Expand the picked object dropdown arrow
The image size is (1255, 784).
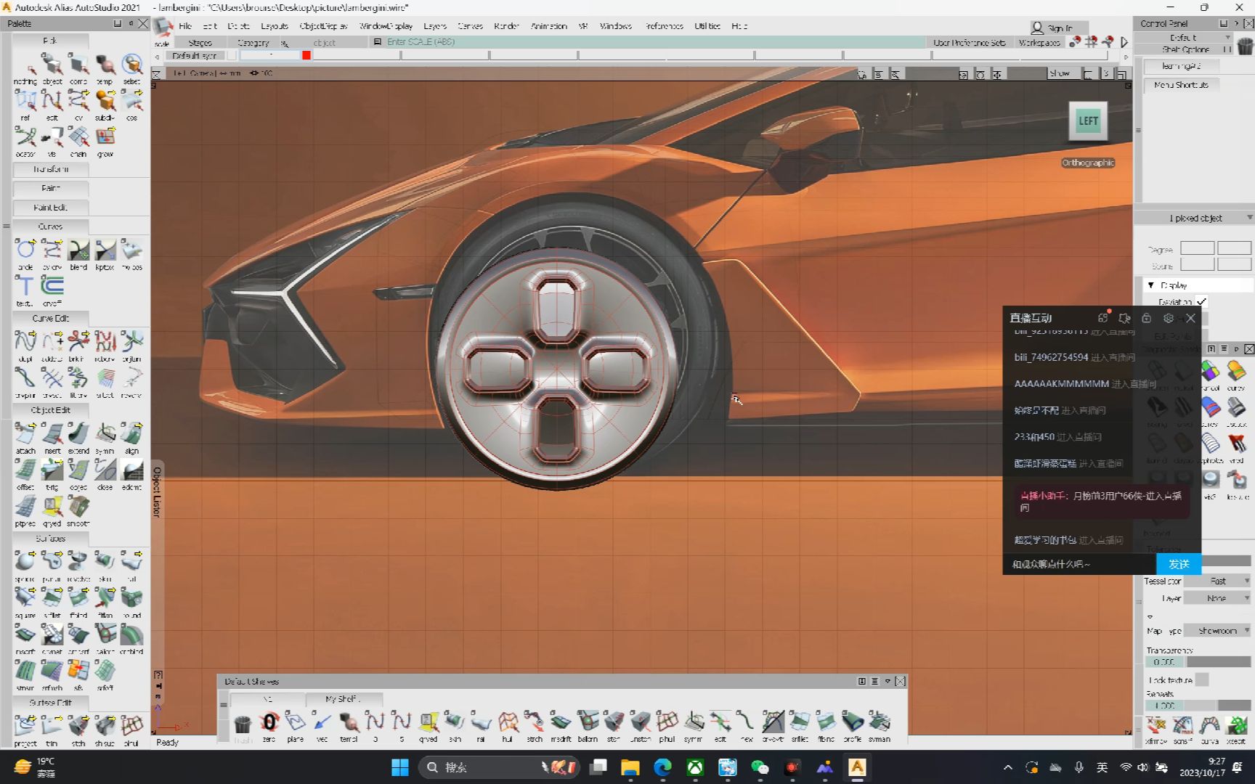(x=1249, y=218)
